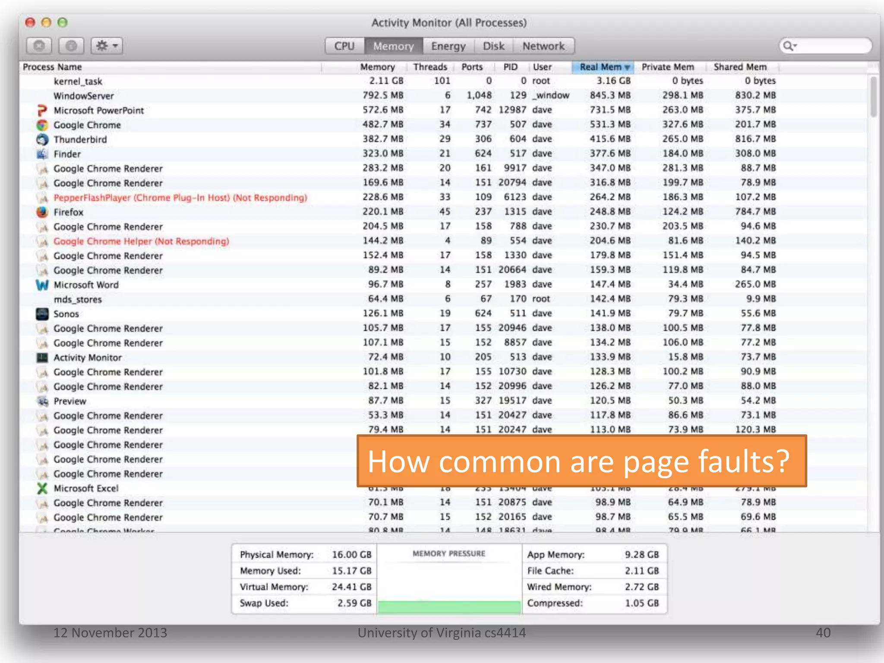Click kernel_task Real Mem 3.16 GB
The image size is (884, 663).
click(x=613, y=81)
